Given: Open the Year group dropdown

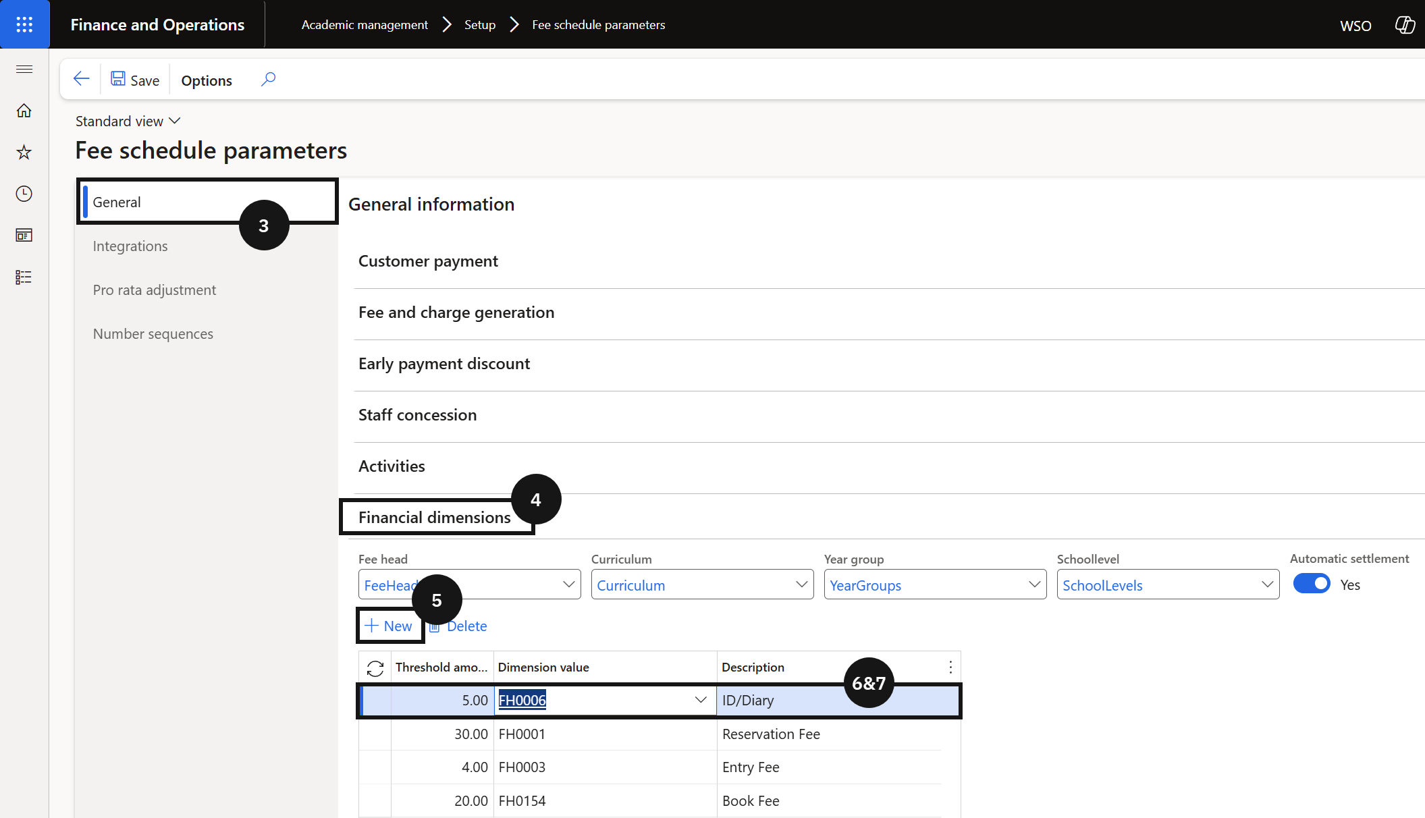Looking at the screenshot, I should [1034, 584].
